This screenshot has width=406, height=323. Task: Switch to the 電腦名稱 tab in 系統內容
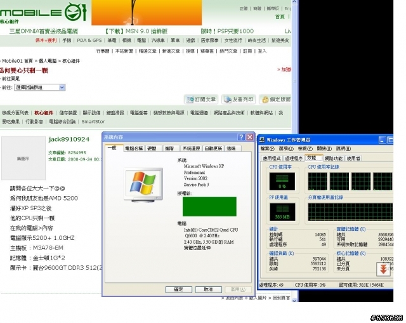point(134,148)
